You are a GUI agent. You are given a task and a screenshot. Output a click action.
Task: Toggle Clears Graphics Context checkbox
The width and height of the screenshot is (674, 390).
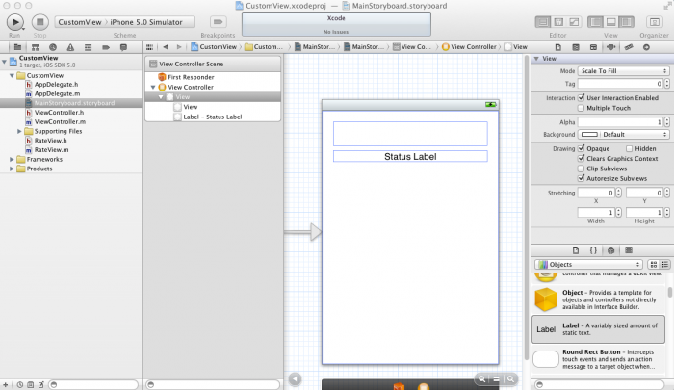point(582,158)
